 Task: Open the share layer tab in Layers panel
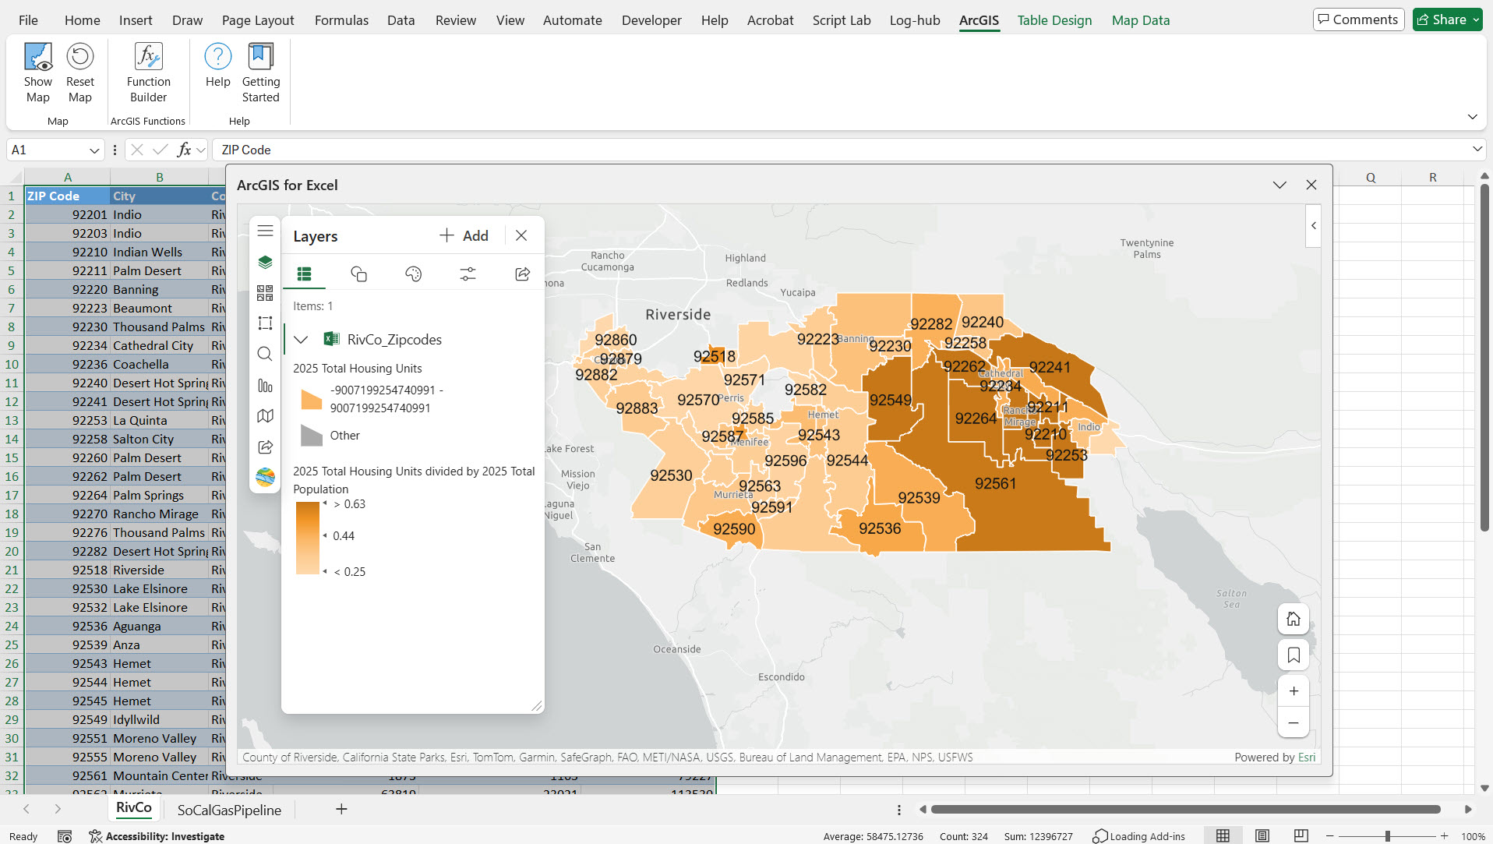pyautogui.click(x=522, y=274)
